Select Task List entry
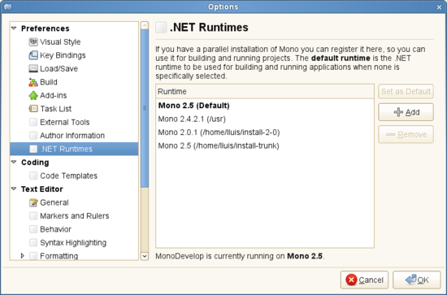The image size is (447, 295). coord(55,109)
